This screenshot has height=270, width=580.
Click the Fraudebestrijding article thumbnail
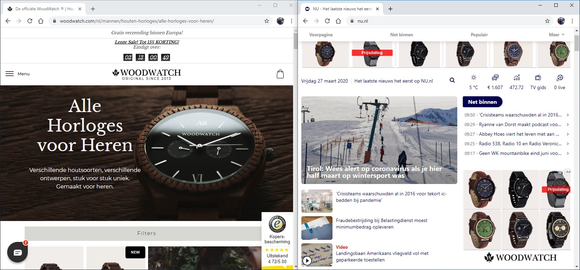317,228
